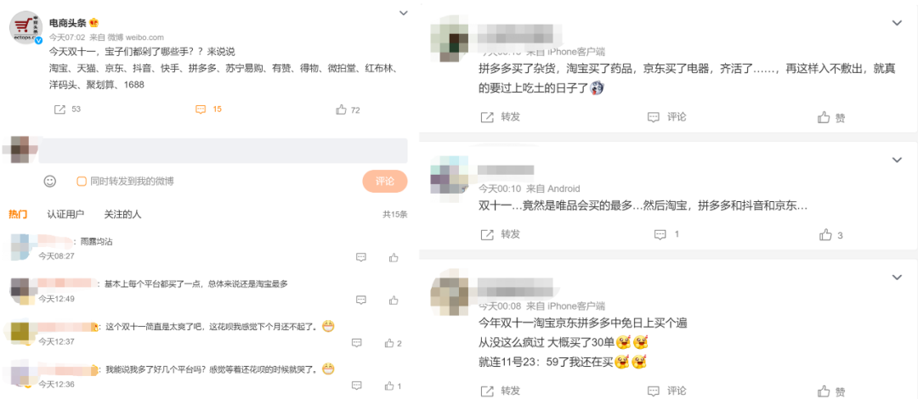Open the emoji picker smiley icon
This screenshot has height=399, width=918.
pyautogui.click(x=50, y=182)
